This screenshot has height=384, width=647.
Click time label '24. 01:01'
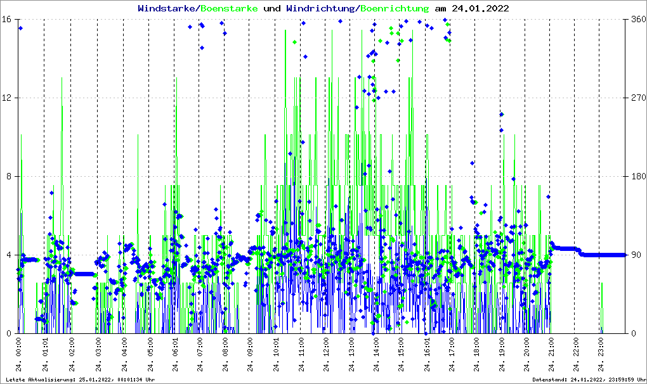tap(44, 355)
